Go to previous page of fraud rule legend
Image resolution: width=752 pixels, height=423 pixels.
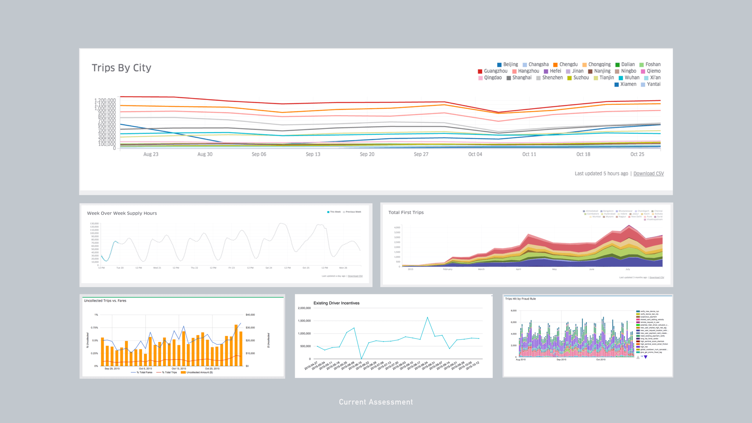[x=638, y=357]
